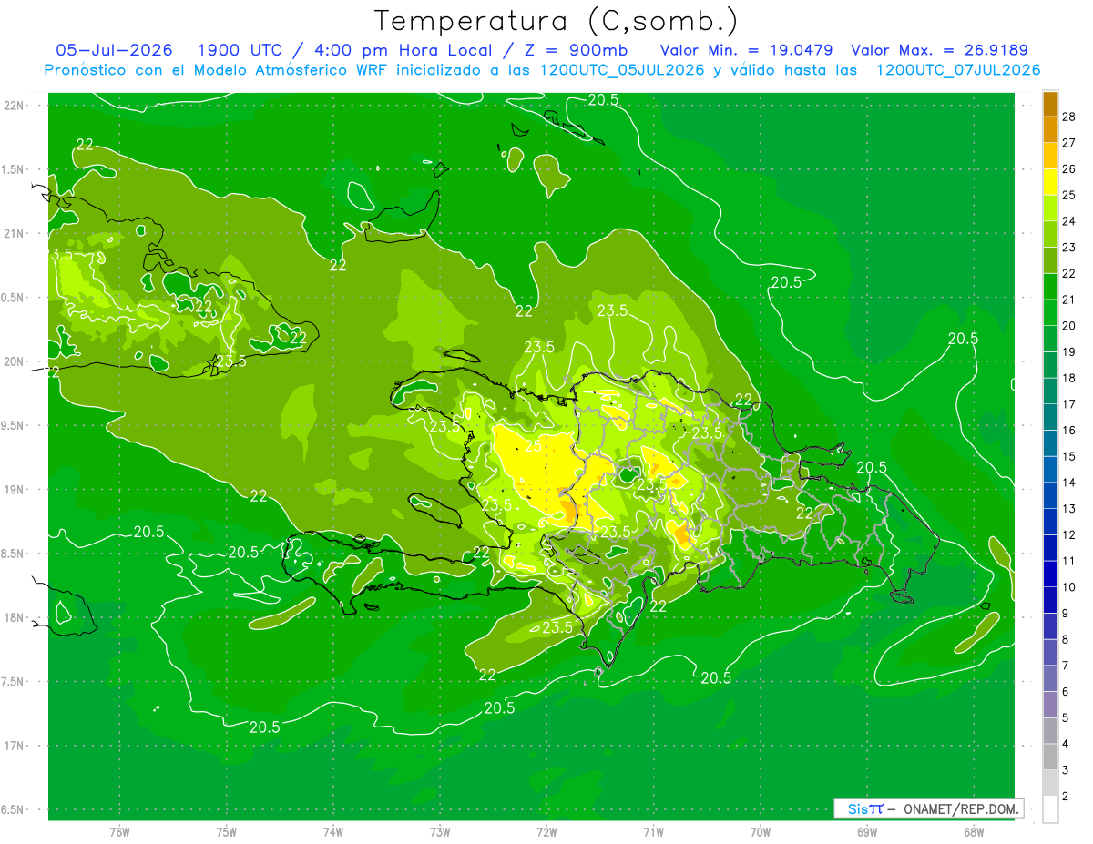This screenshot has height=844, width=1093.
Task: Click the gray 3 degree legend swatch
Action: click(1050, 757)
